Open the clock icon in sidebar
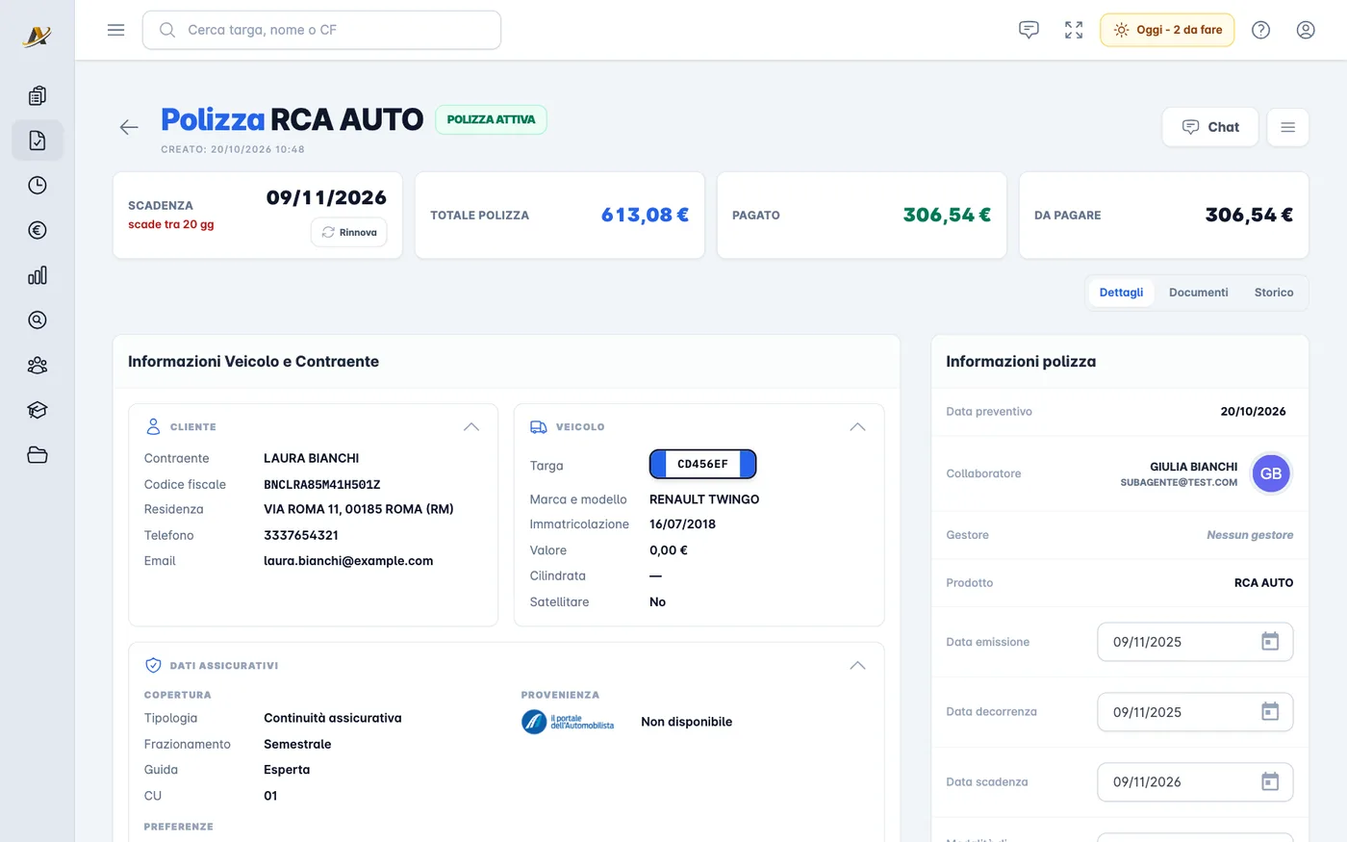1347x842 pixels. [38, 186]
